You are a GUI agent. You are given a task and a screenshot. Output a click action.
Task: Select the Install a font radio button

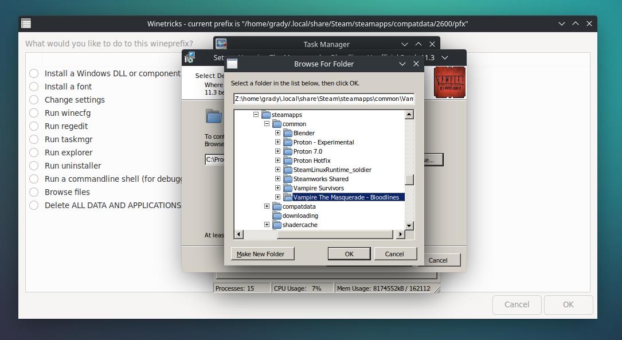coord(34,87)
